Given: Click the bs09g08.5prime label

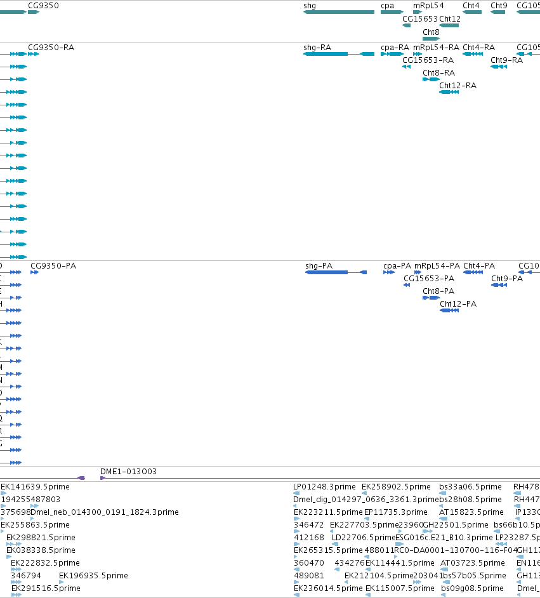Looking at the screenshot, I should [472, 588].
